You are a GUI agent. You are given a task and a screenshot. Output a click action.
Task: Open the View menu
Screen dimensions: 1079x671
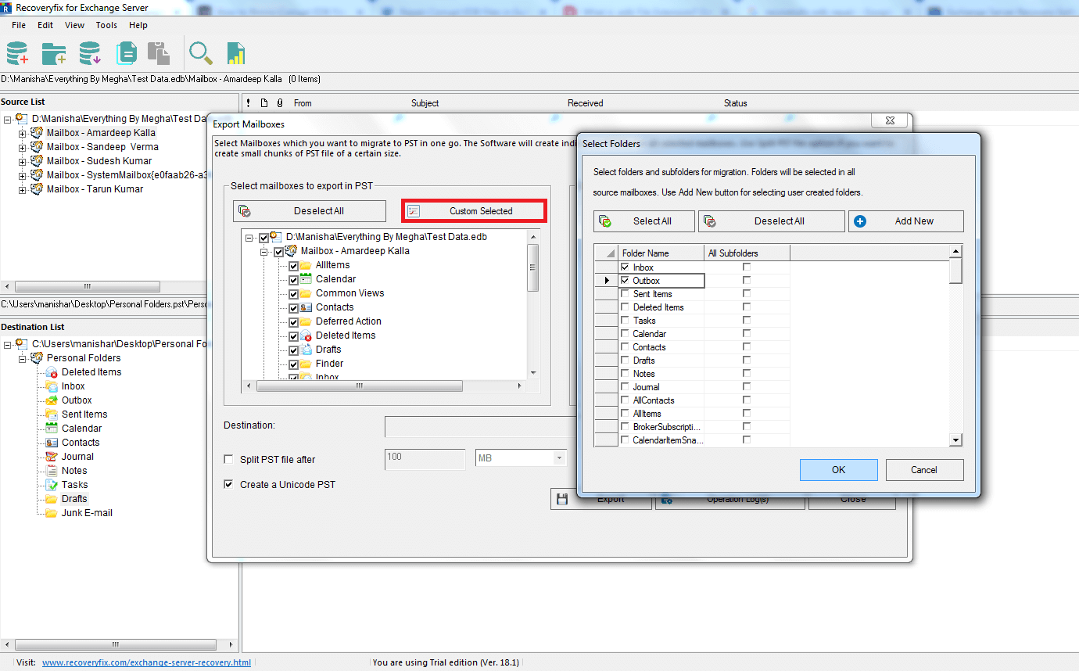coord(74,25)
